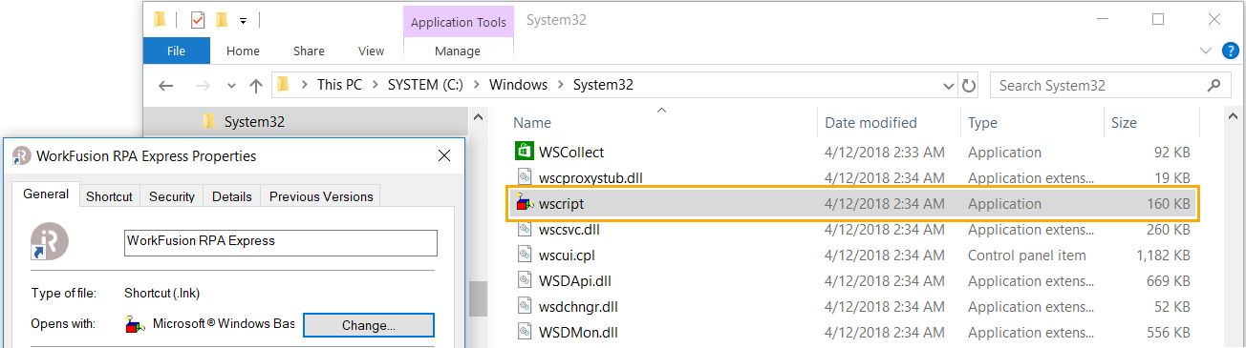Screen dimensions: 1246x348
Task: Click the search magnifier icon
Action: tap(1214, 85)
